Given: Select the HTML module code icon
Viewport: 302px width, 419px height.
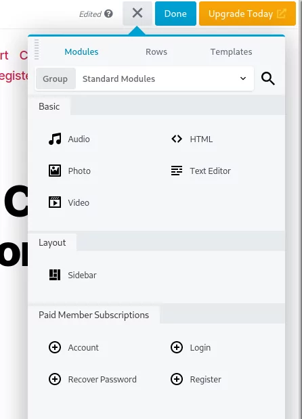Looking at the screenshot, I should pos(177,139).
